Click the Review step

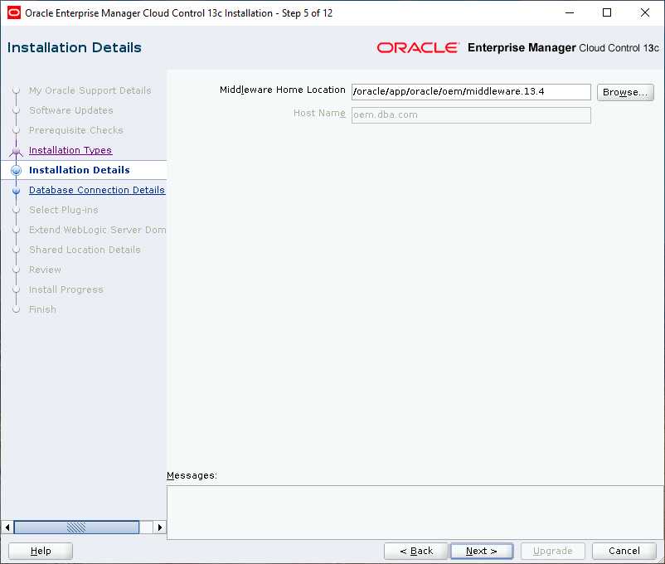(x=45, y=270)
